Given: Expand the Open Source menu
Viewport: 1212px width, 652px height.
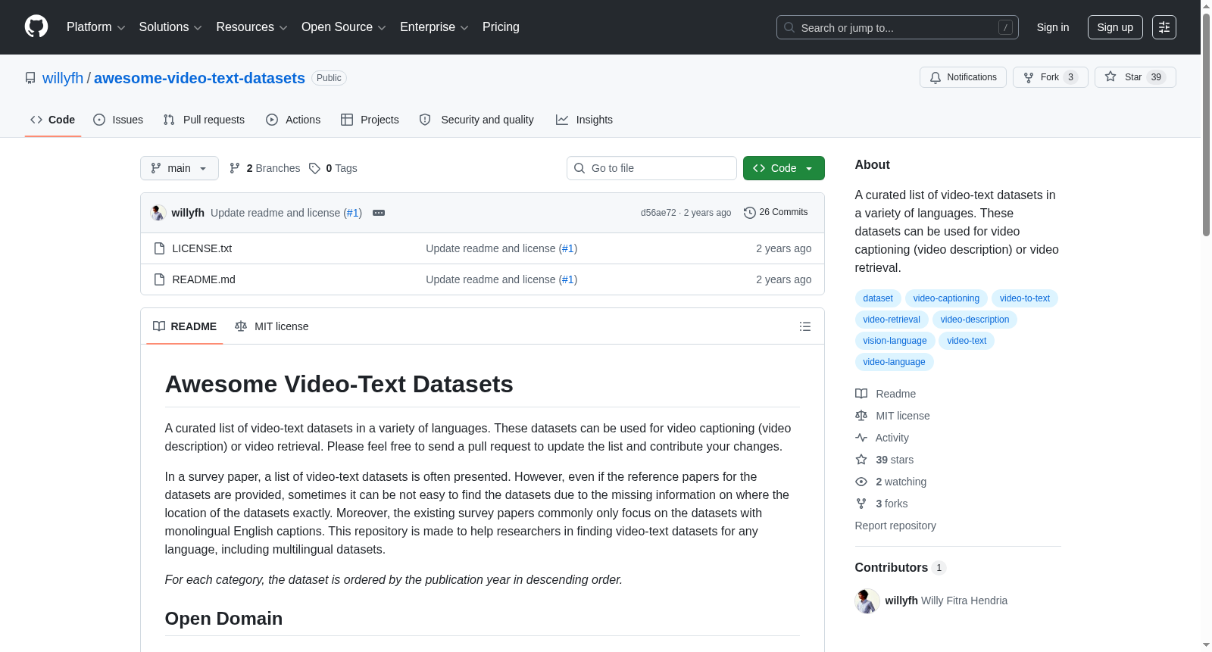Looking at the screenshot, I should (344, 27).
